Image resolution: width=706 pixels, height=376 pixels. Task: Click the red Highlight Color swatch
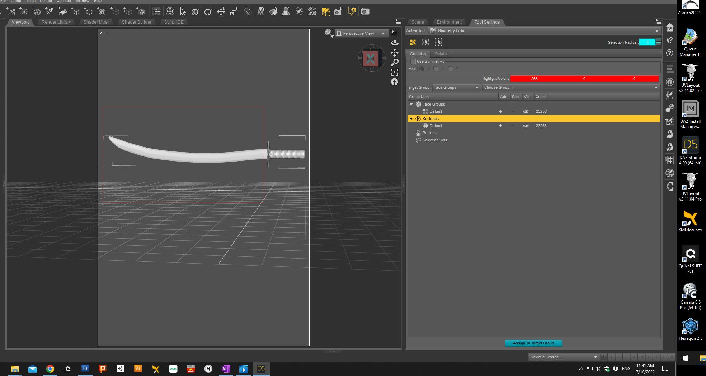tap(584, 79)
